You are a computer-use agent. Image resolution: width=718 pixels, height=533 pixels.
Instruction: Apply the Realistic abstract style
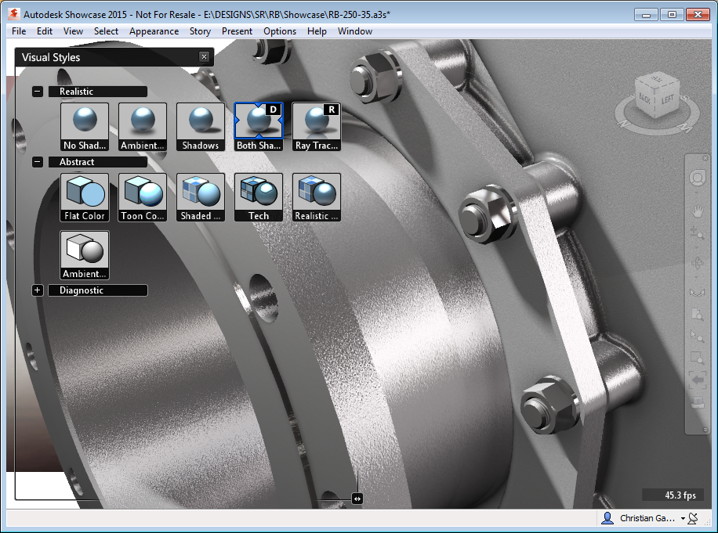317,197
